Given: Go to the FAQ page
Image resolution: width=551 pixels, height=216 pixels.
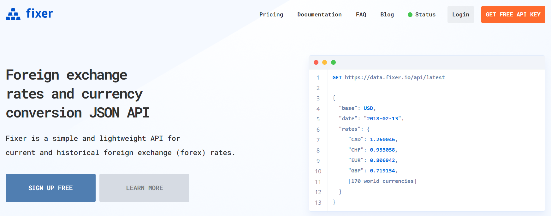Looking at the screenshot, I should 361,15.
